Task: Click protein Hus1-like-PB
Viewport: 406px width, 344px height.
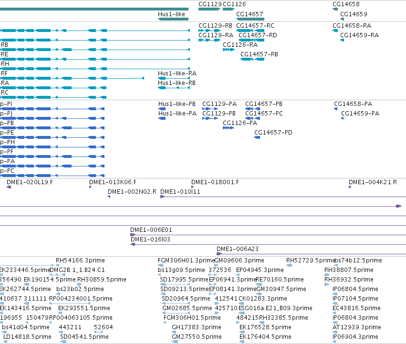Action: click(177, 104)
